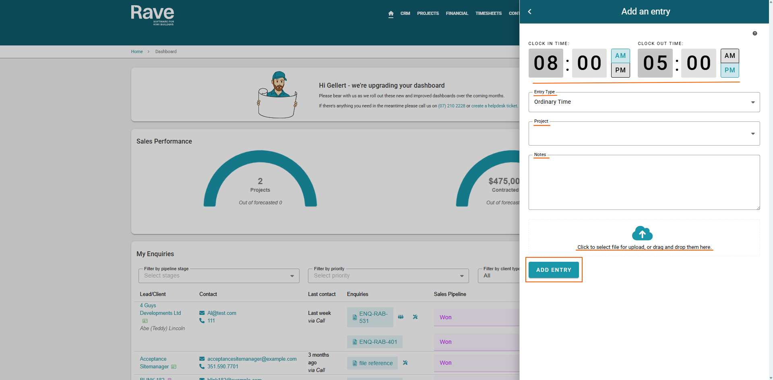
Task: Click the Enquiries column header
Action: click(x=358, y=294)
